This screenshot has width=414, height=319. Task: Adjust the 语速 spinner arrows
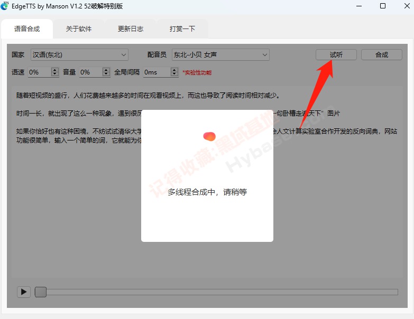coord(55,72)
